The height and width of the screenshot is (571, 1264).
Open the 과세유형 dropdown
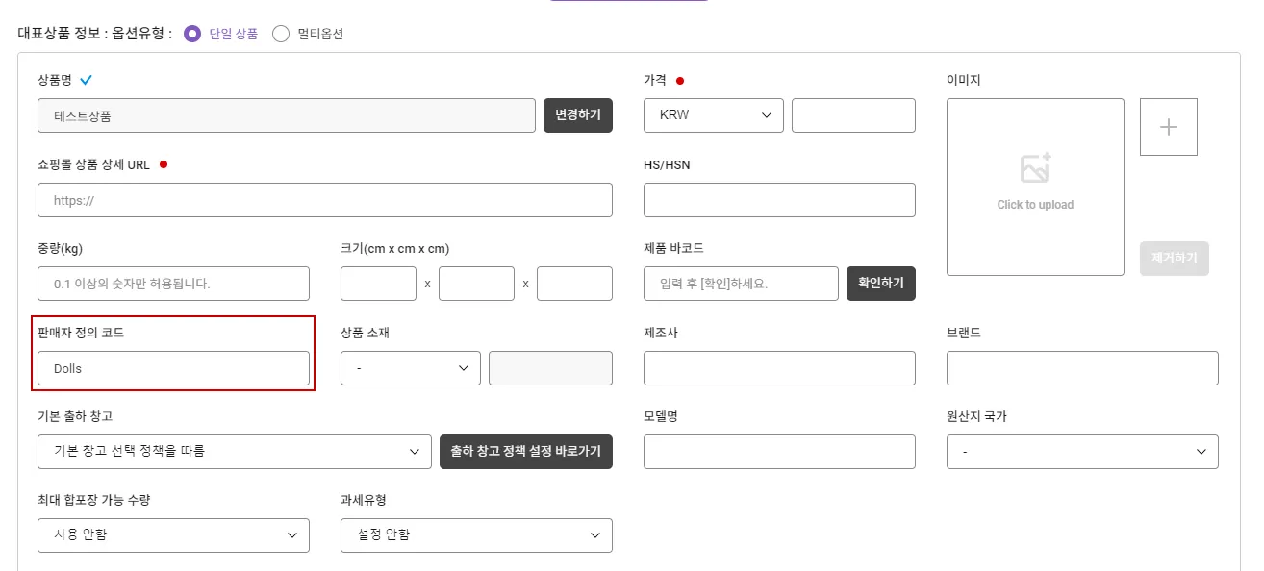[476, 535]
